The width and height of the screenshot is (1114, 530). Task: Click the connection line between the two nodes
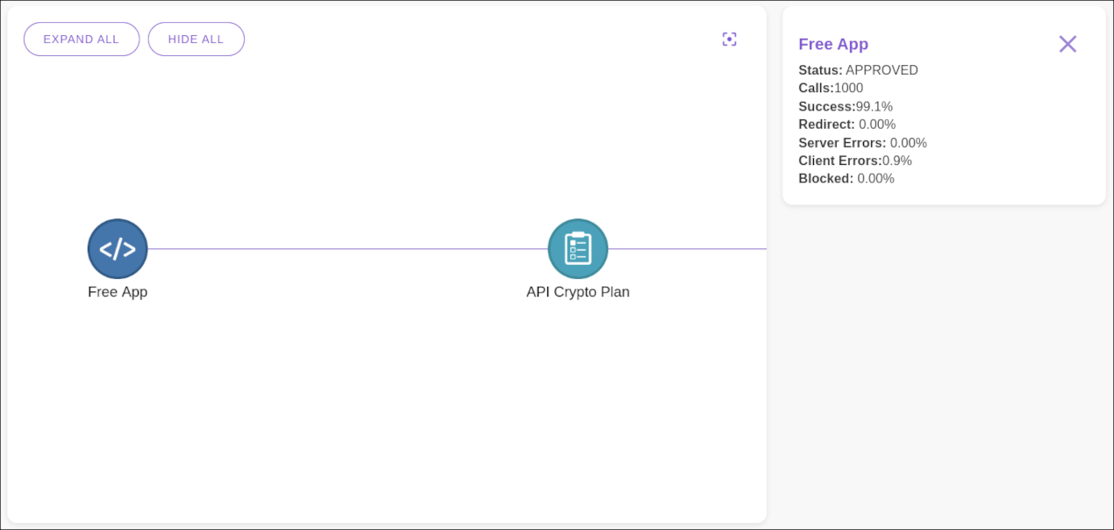point(351,248)
